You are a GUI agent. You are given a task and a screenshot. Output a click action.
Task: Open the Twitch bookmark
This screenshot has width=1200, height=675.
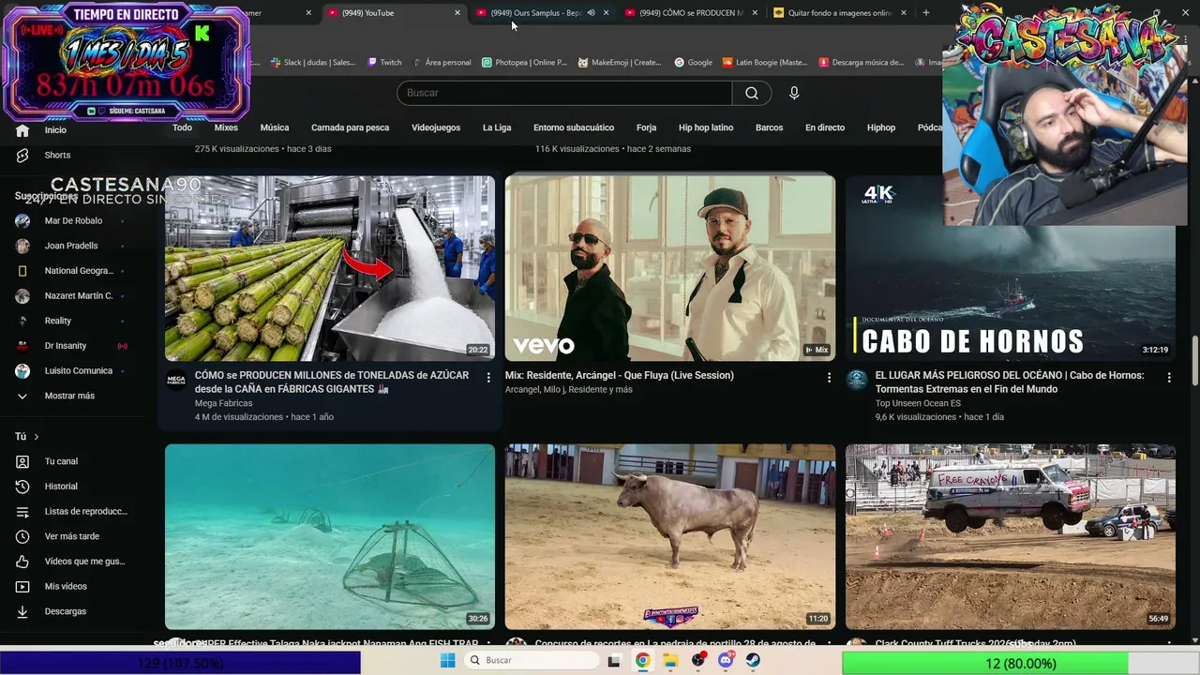coord(384,63)
